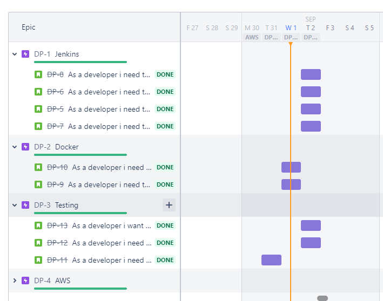Select the DP-8 roadmap bar

tap(311, 74)
